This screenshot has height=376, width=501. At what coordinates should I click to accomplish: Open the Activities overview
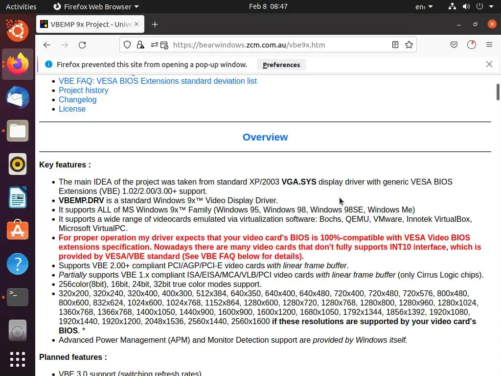[21, 6]
